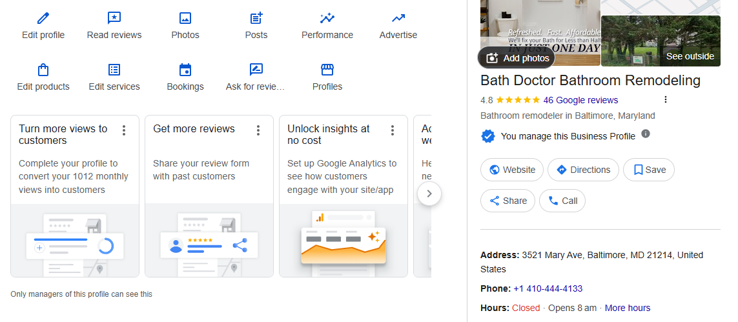
Task: Click the red Closed hours status
Action: tap(526, 308)
